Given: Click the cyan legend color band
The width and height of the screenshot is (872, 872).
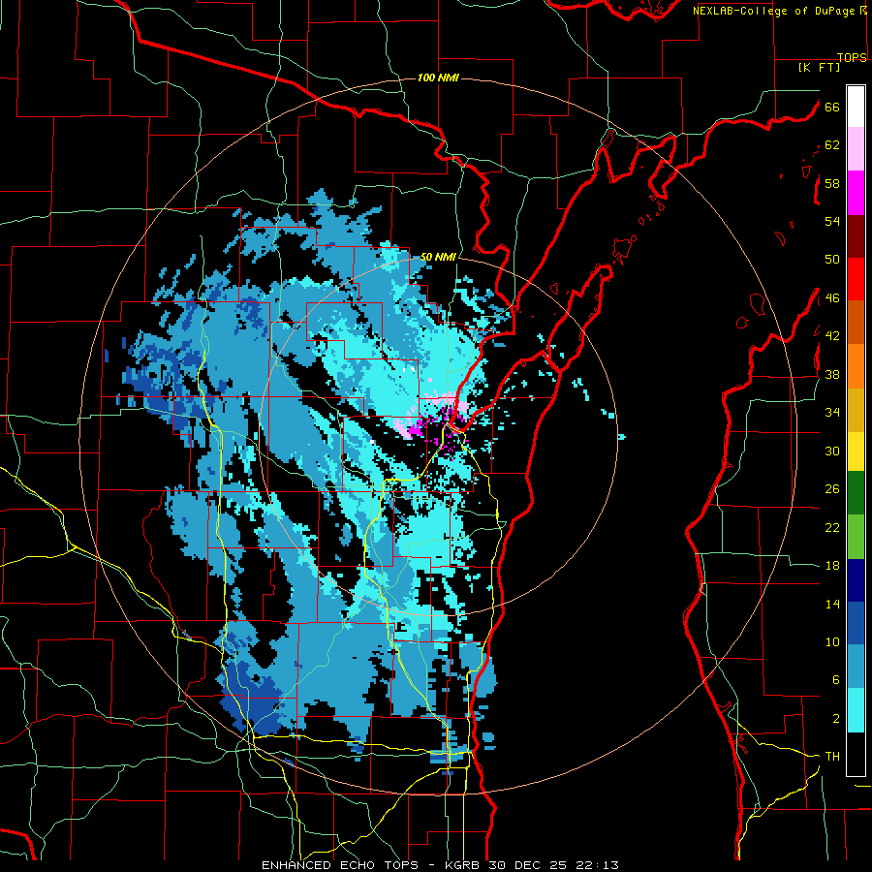Looking at the screenshot, I should pyautogui.click(x=856, y=710).
